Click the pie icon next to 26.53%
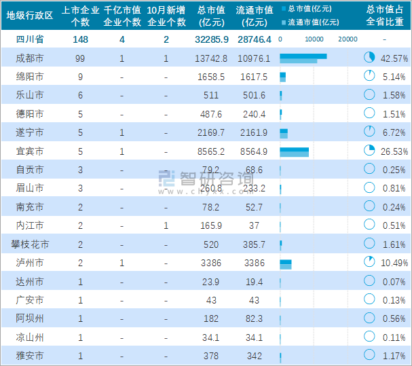This screenshot has height=366, width=412. pyautogui.click(x=369, y=151)
